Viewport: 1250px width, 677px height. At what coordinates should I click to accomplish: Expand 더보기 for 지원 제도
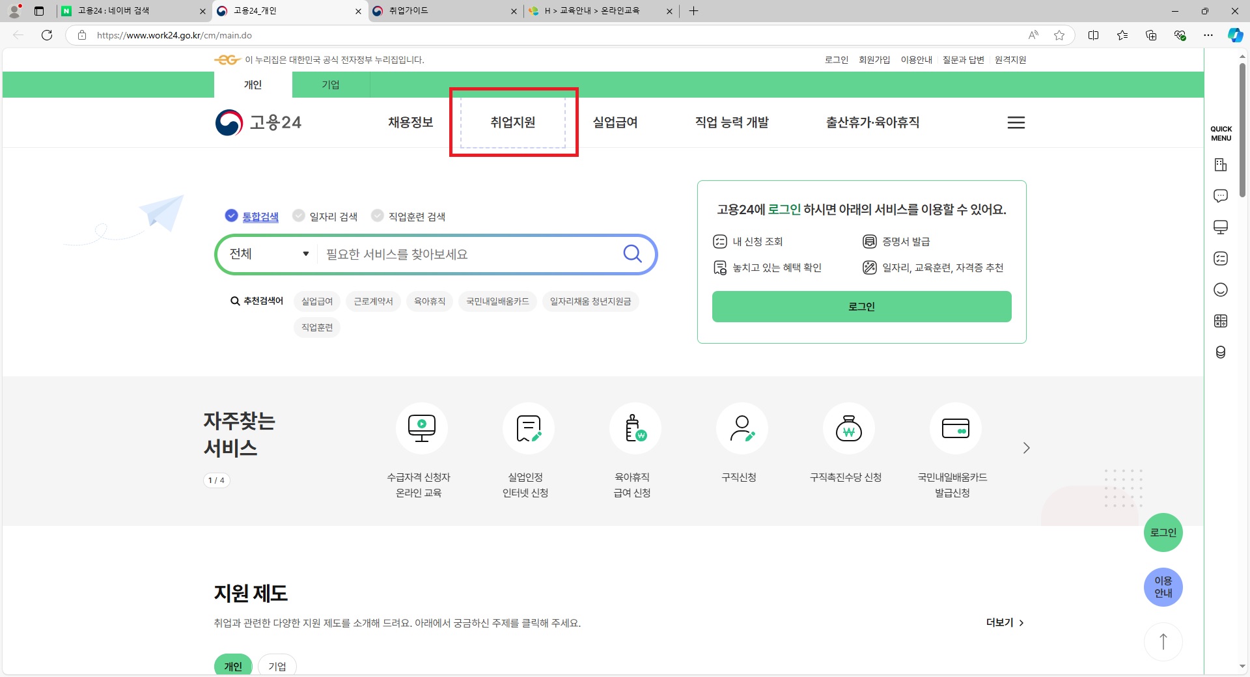click(1005, 622)
